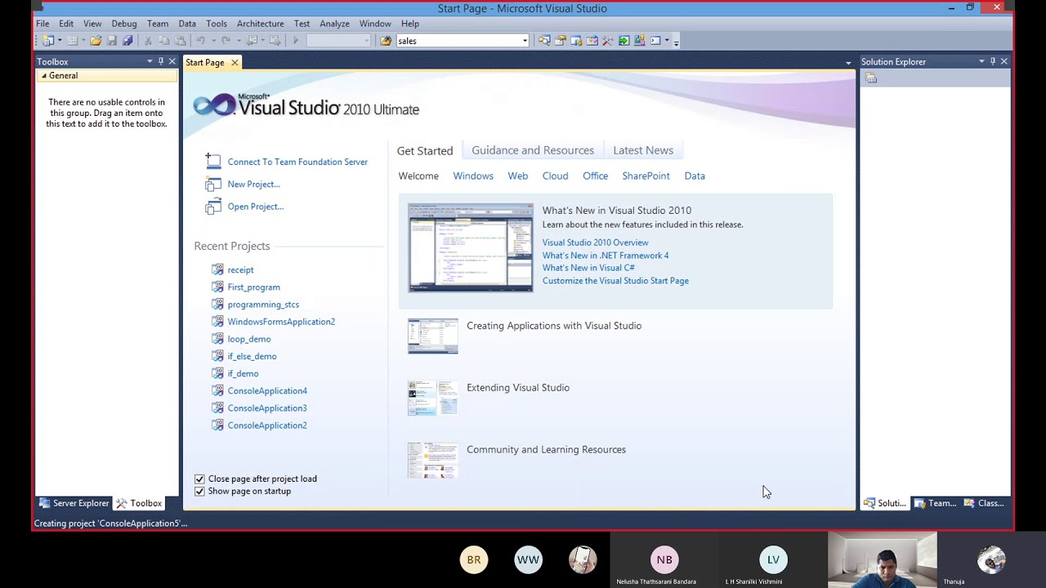
Task: Open the toolbar options overflow arrow
Action: point(676,41)
